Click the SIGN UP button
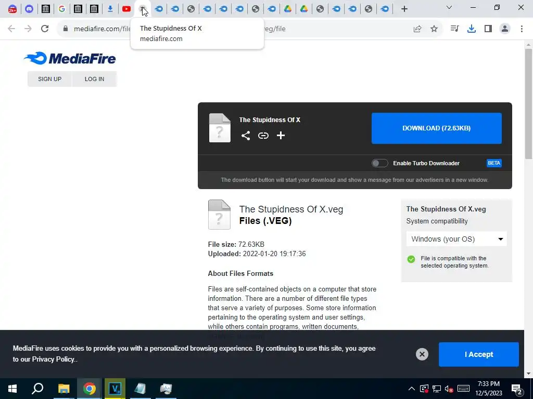The width and height of the screenshot is (533, 399). pos(49,79)
